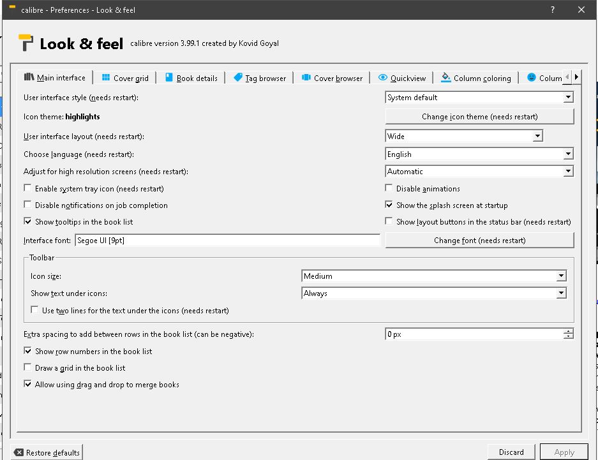Click the 'highlights' icon theme name
Viewport: 598px width, 460px height.
[82, 117]
